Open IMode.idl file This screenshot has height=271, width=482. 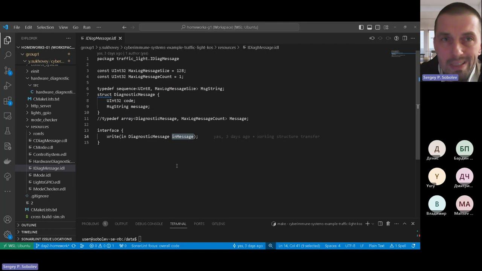coord(45,175)
